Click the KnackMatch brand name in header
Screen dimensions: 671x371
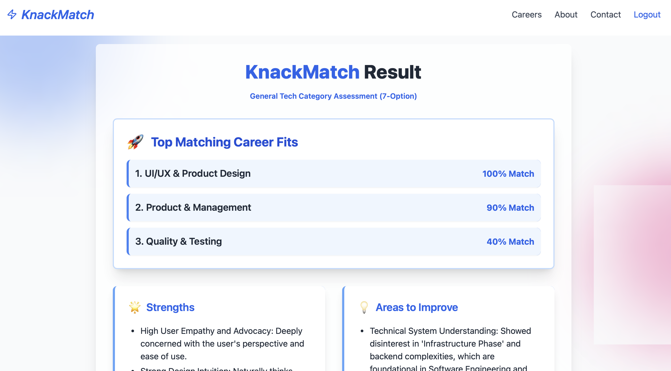(x=58, y=15)
